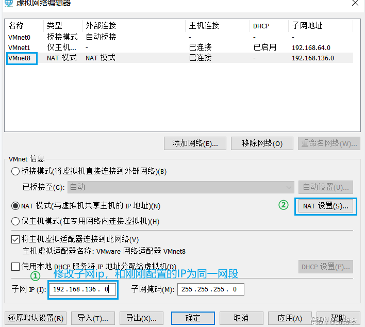Screen dimensions: 365x327
Task: Select the 桥接模式 radio button
Action: coord(15,171)
